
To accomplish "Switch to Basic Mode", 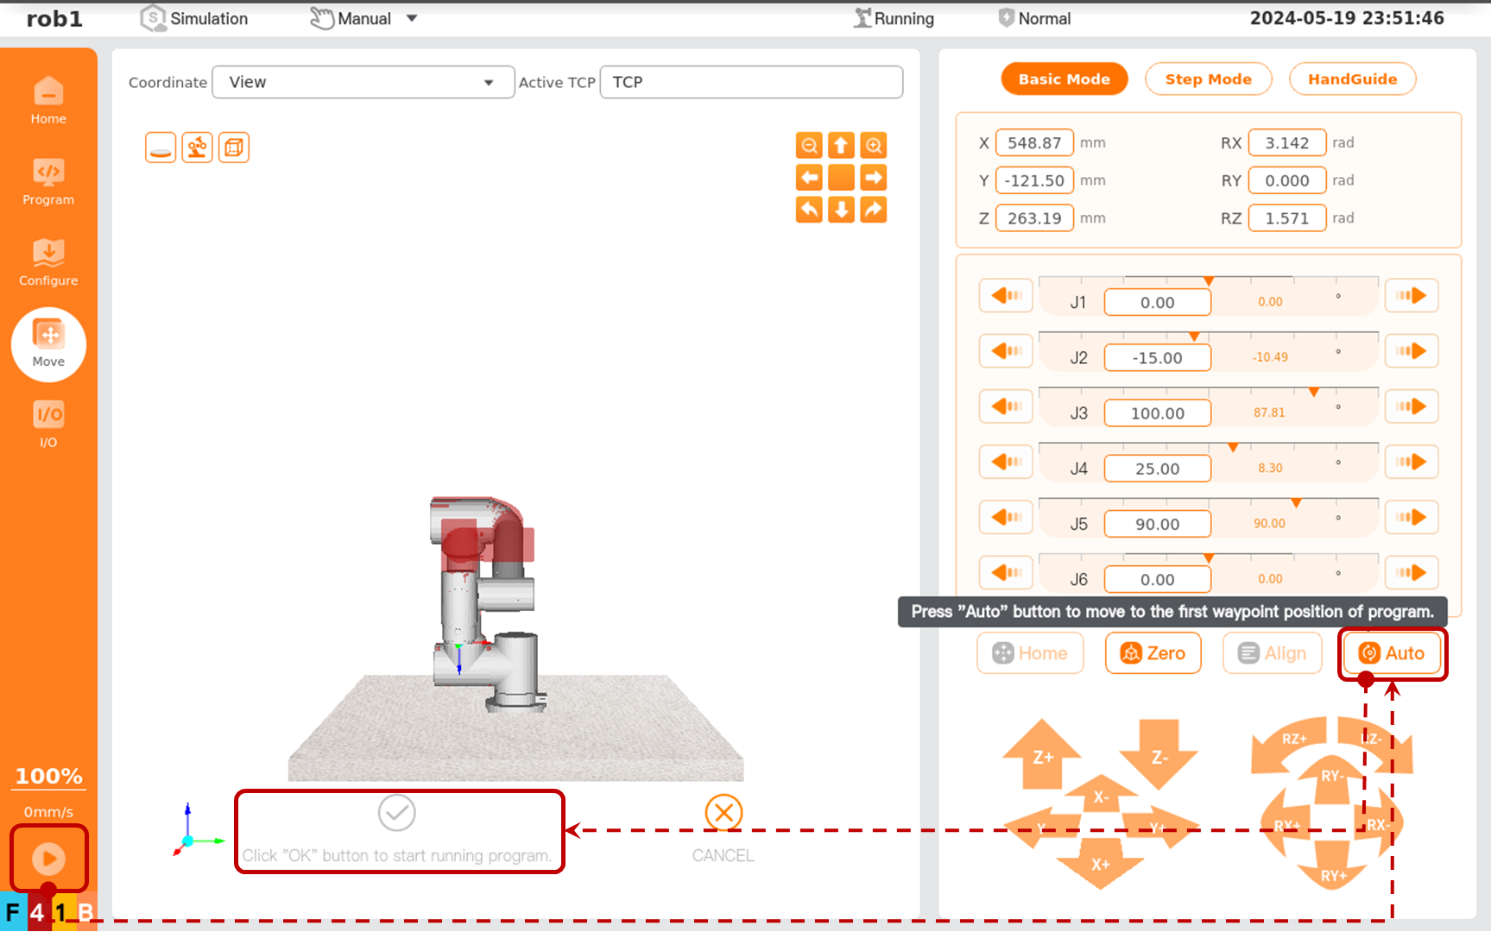I will (x=1064, y=79).
